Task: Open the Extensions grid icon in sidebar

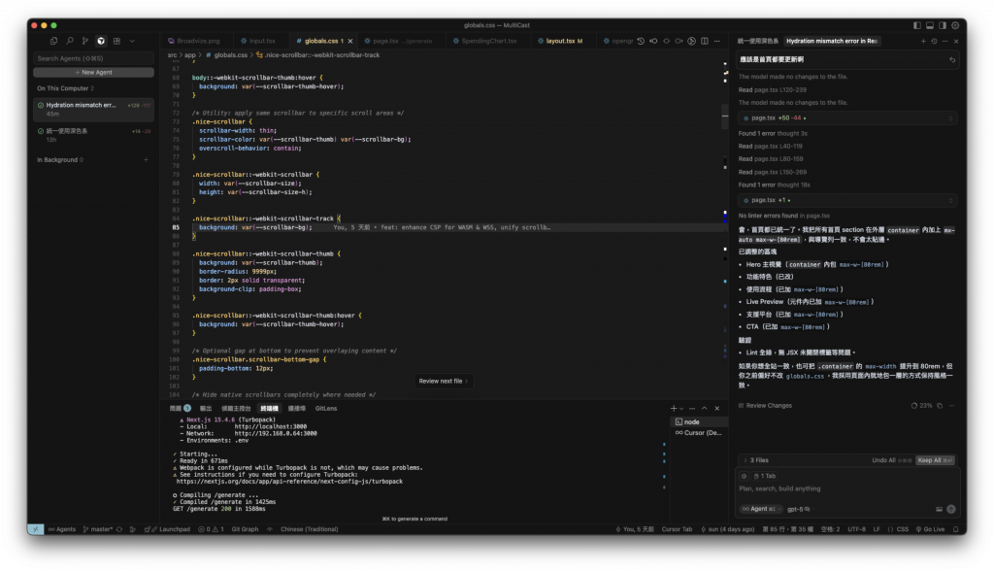Action: tap(116, 41)
